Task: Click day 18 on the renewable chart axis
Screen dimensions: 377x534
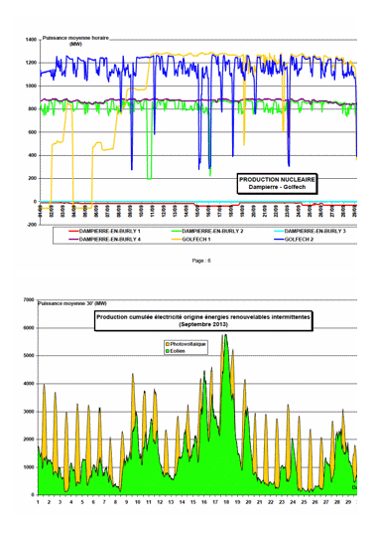Action: pos(226,502)
